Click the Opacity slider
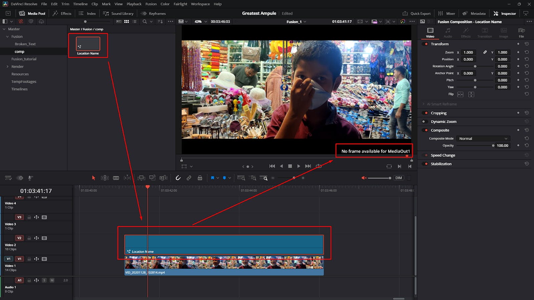This screenshot has width=534, height=300. tap(493, 145)
